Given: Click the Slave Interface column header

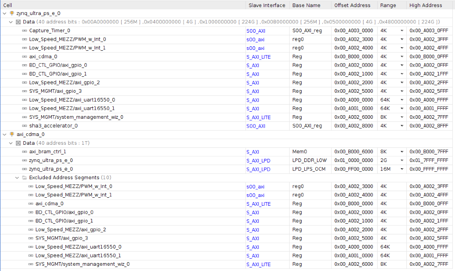Looking at the screenshot, I should coord(266,5).
